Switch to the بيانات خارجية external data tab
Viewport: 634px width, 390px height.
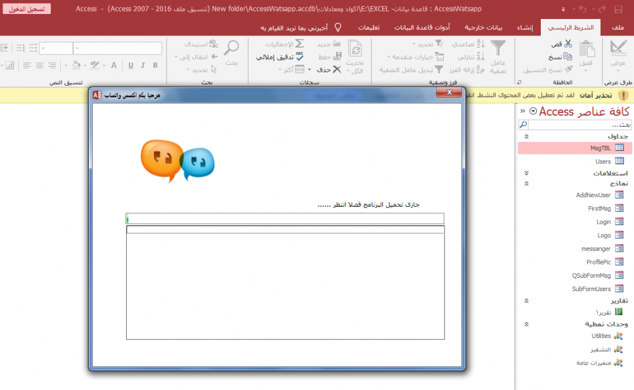coord(484,27)
